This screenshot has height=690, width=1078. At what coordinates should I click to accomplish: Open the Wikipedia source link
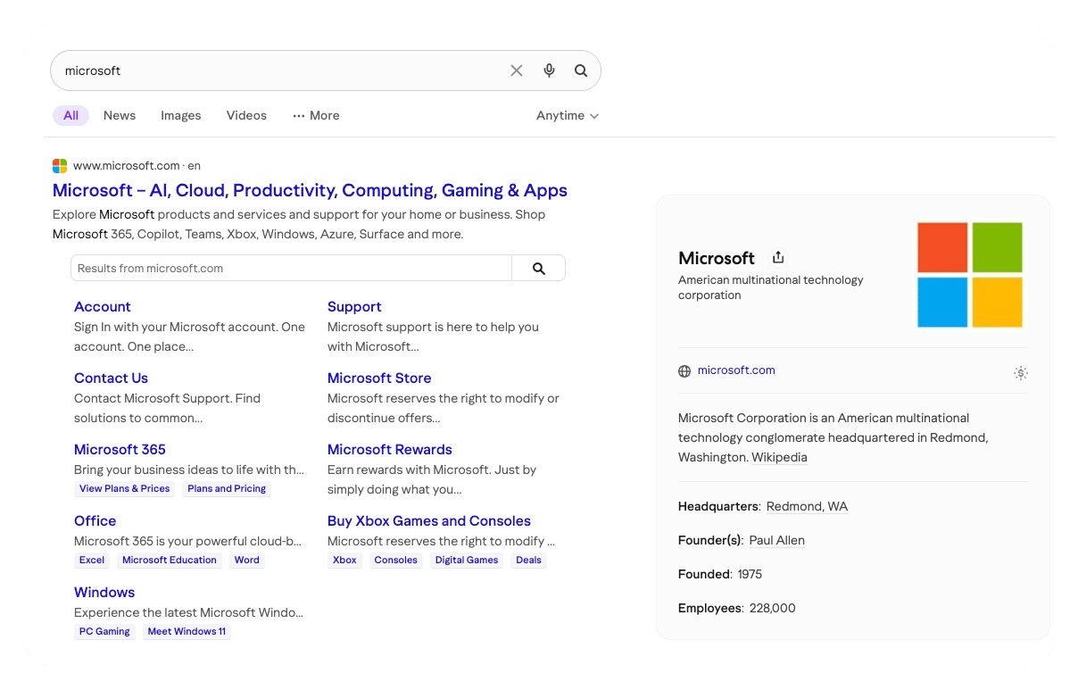pyautogui.click(x=779, y=457)
